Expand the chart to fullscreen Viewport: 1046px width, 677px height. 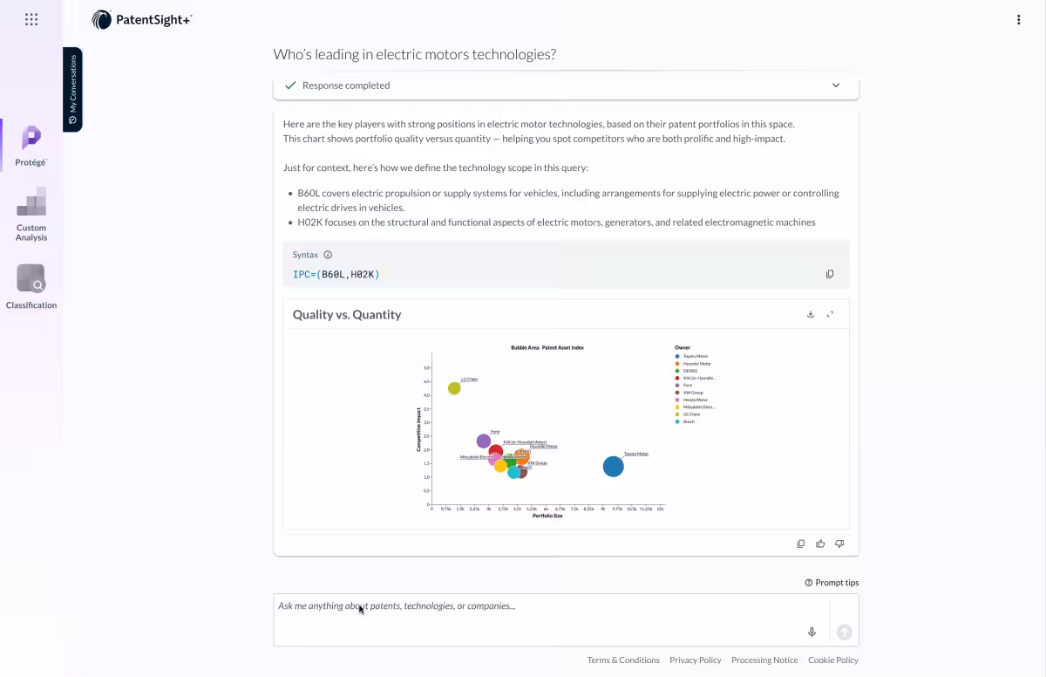830,314
